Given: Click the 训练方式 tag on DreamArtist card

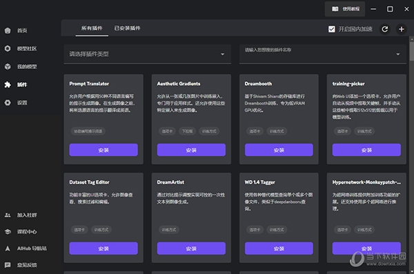Looking at the screenshot, I should click(x=169, y=230).
